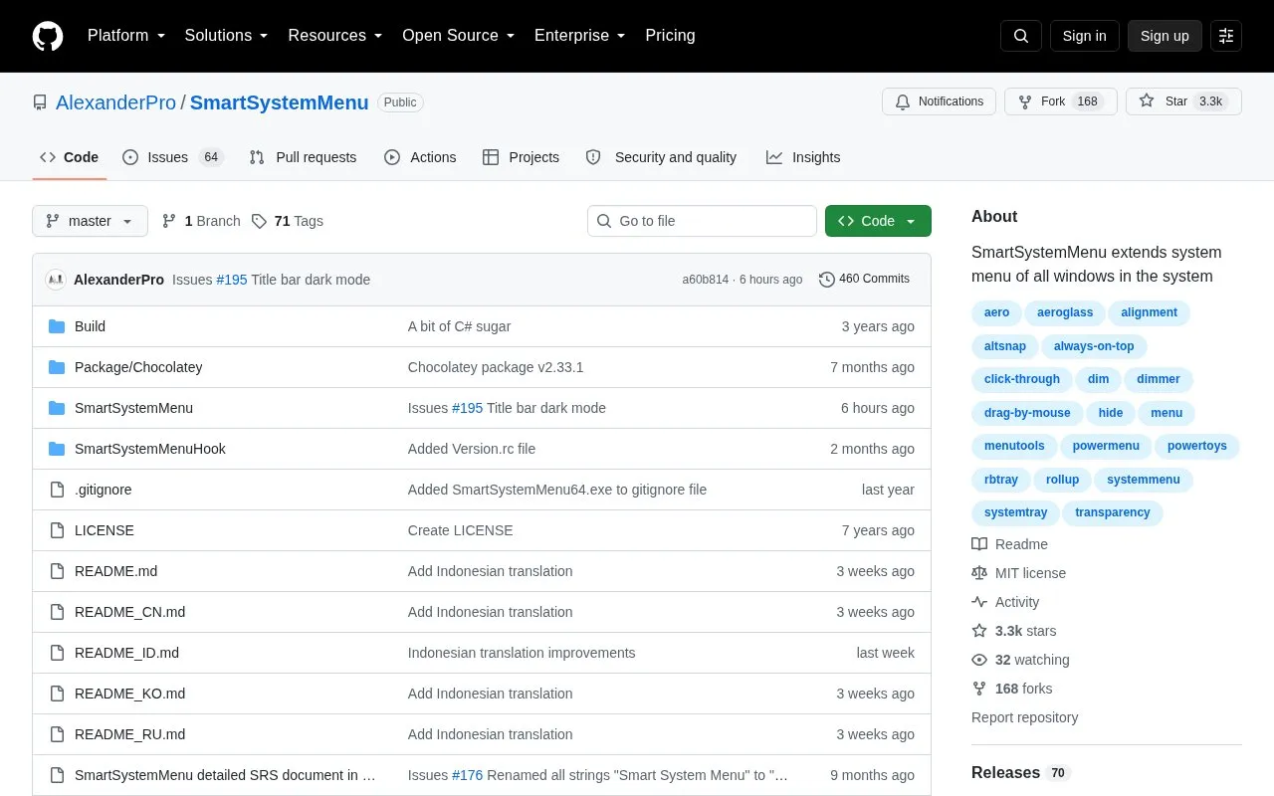This screenshot has width=1274, height=796.
Task: Click the .gitignore file icon
Action: pos(57,490)
